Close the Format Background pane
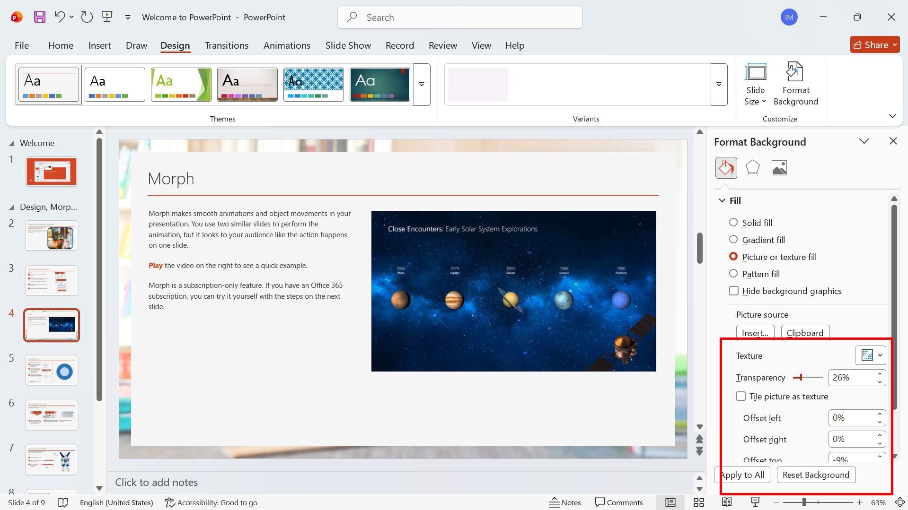Viewport: 908px width, 510px height. pyautogui.click(x=893, y=141)
